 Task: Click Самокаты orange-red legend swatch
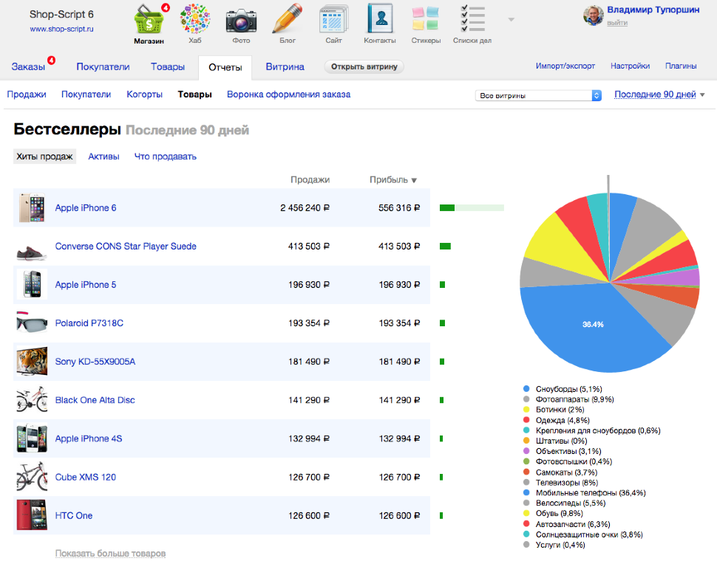click(x=526, y=472)
